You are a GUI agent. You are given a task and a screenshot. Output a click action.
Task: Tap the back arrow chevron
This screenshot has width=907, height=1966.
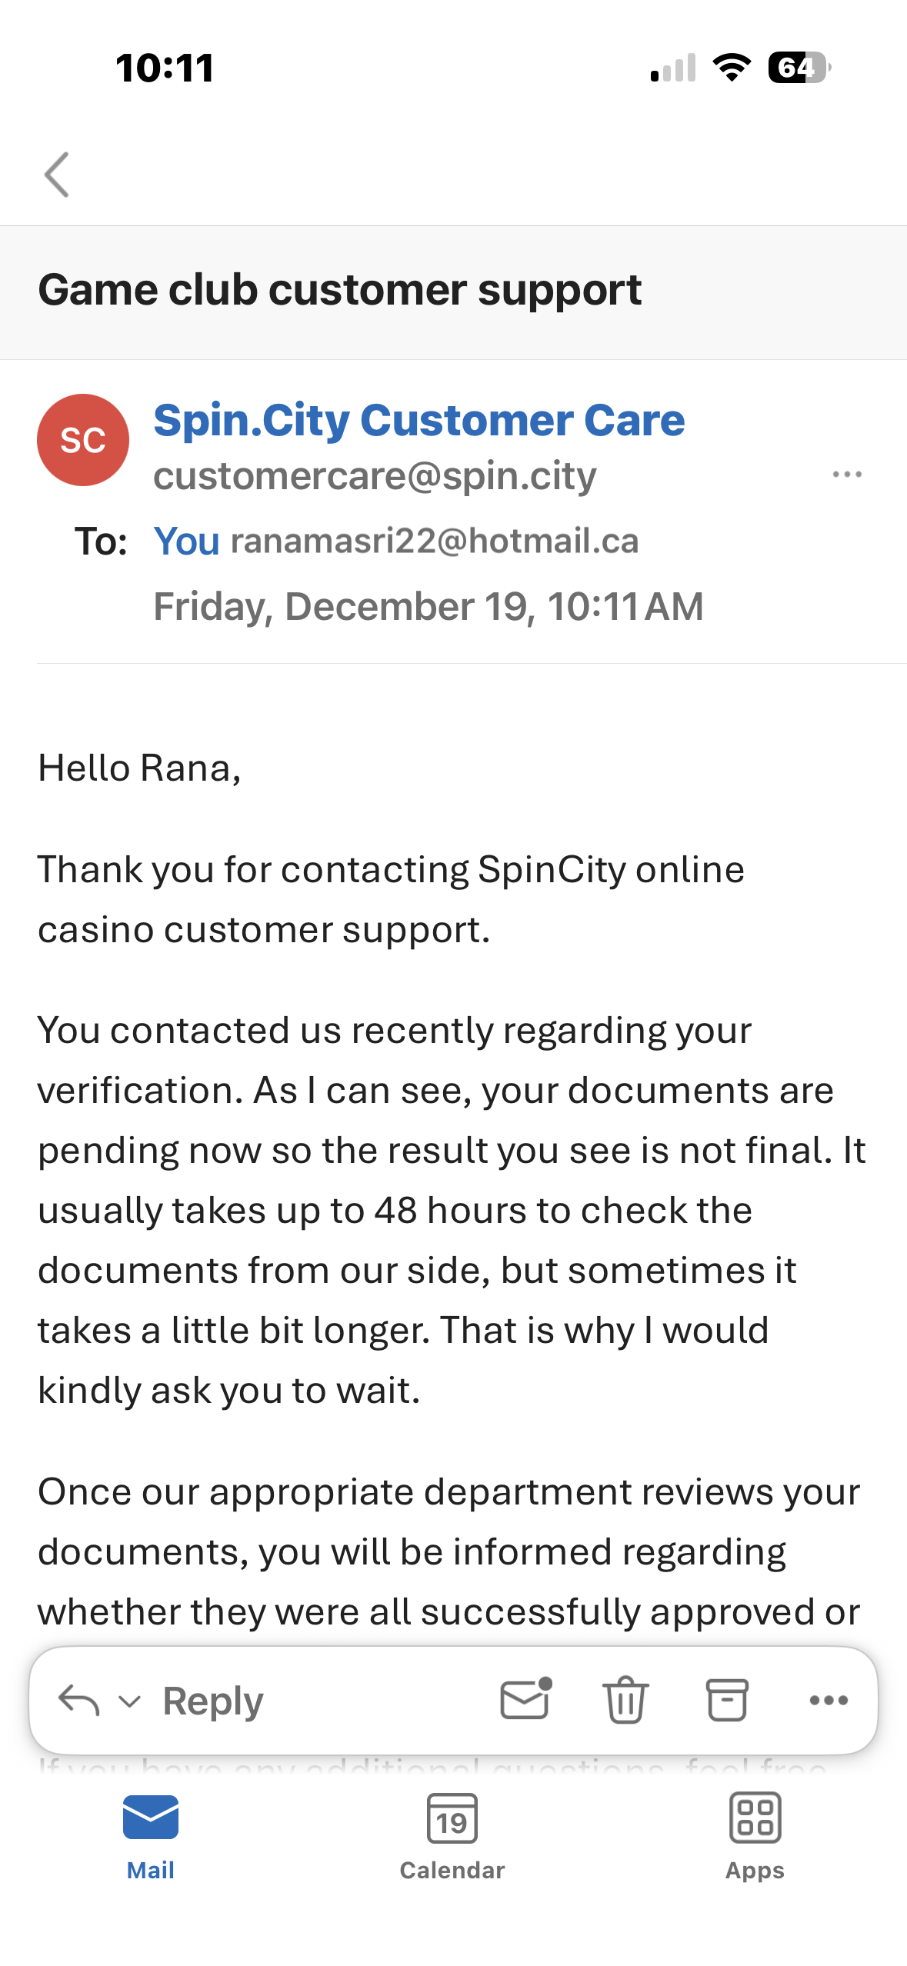tap(57, 175)
